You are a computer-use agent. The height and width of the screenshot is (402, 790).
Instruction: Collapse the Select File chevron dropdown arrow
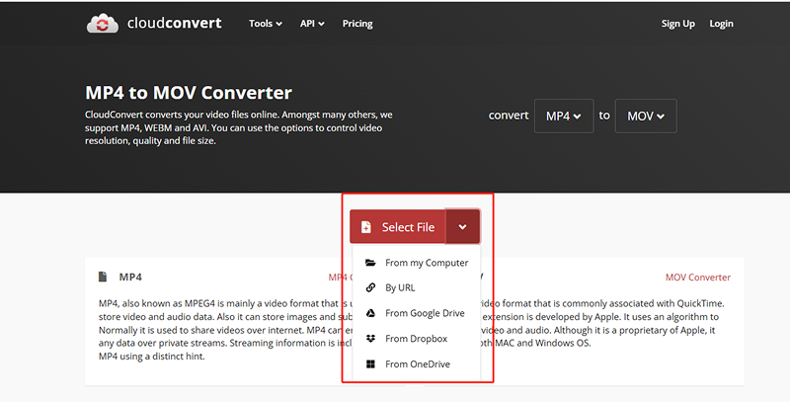coord(462,227)
